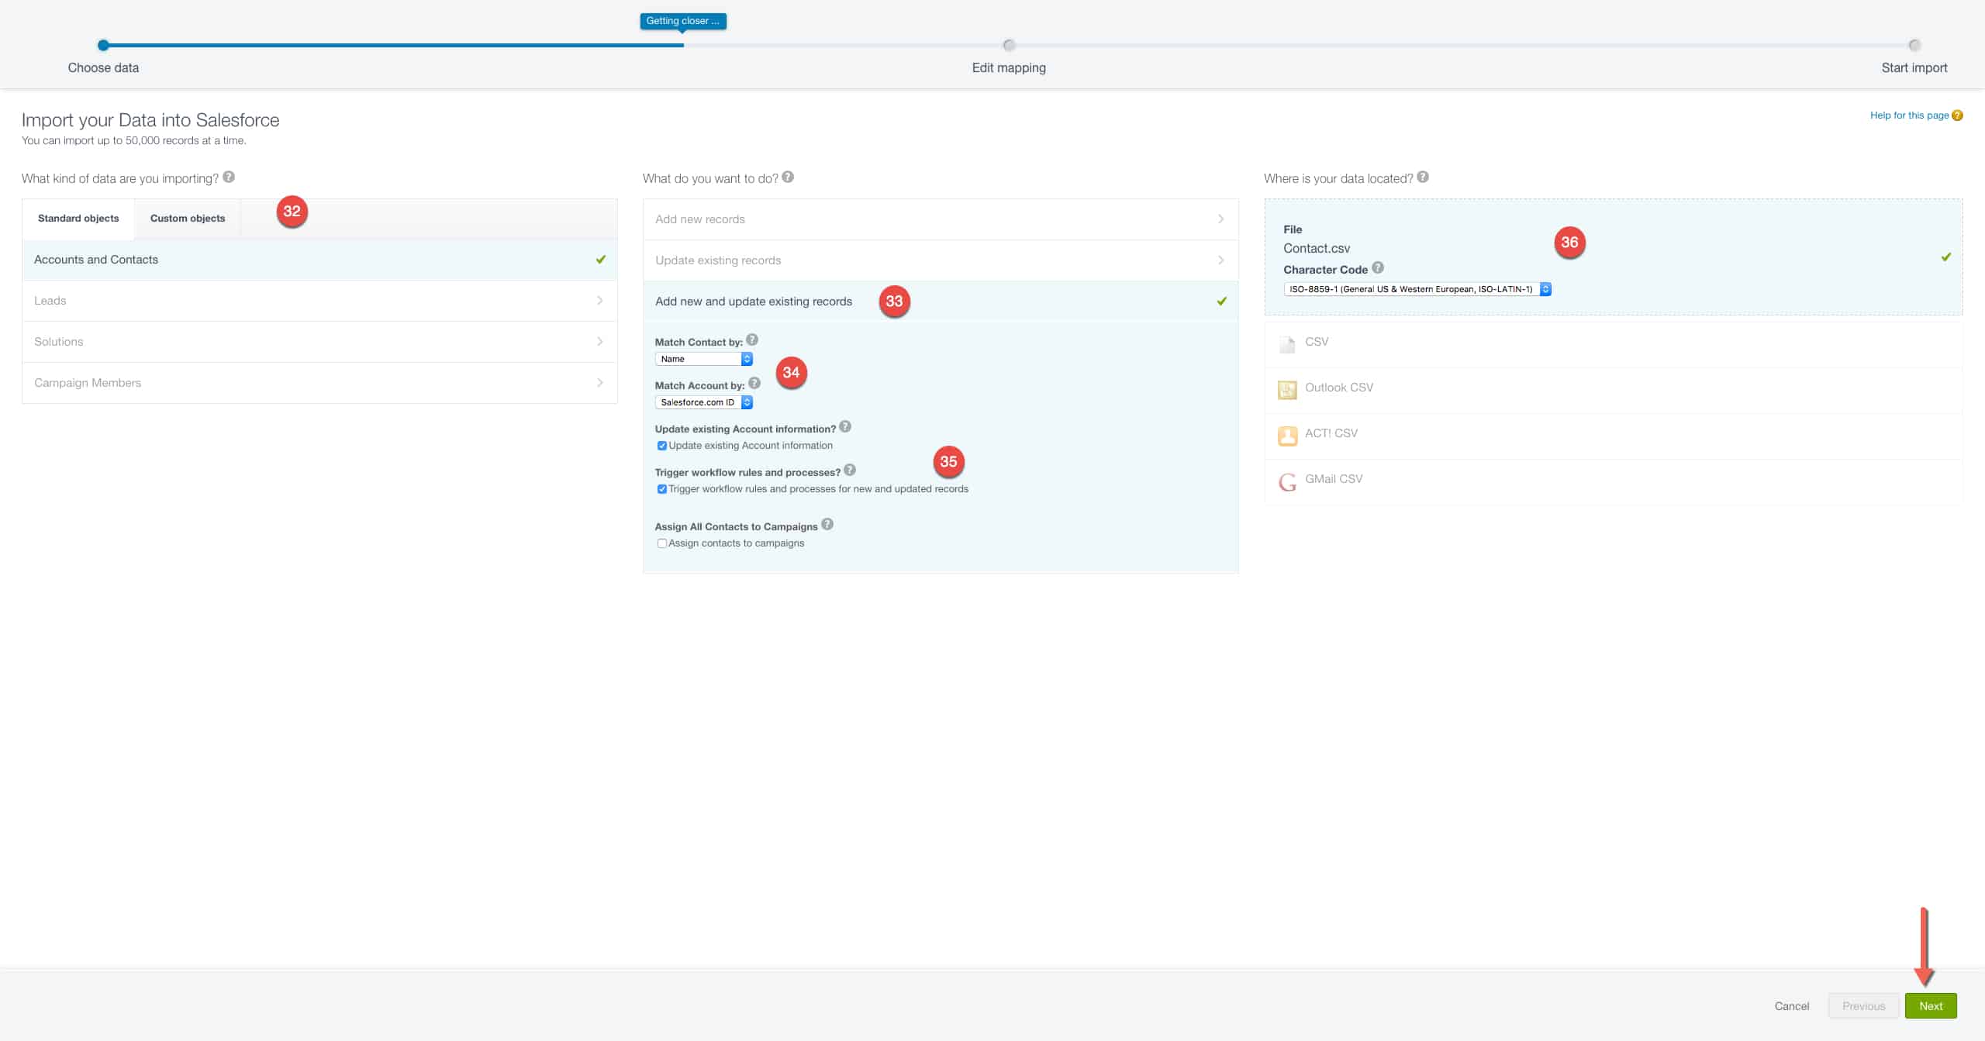This screenshot has width=1985, height=1041.
Task: Select the Standard objects tab
Action: (x=78, y=219)
